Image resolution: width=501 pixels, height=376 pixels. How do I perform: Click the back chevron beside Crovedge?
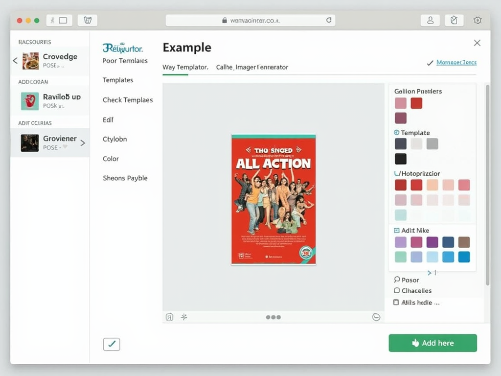click(x=15, y=60)
